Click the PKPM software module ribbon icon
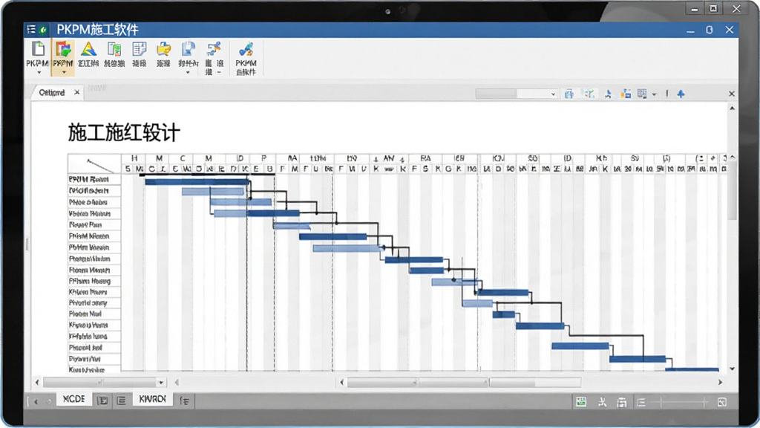This screenshot has width=760, height=428. coord(246,50)
